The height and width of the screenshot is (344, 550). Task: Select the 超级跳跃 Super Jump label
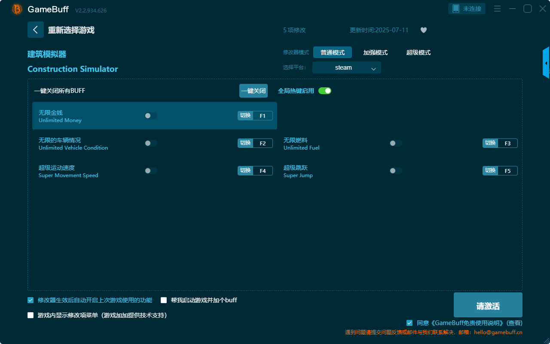(298, 171)
